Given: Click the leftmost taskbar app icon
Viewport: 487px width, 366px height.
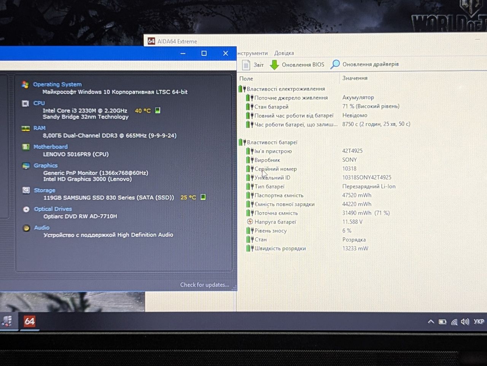Looking at the screenshot, I should tap(6, 321).
